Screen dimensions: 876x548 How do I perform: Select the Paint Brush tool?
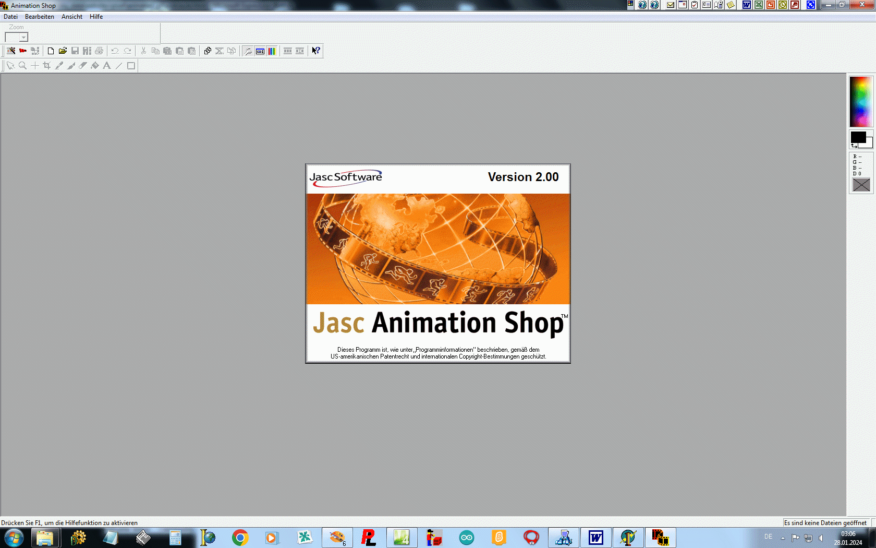click(x=71, y=65)
